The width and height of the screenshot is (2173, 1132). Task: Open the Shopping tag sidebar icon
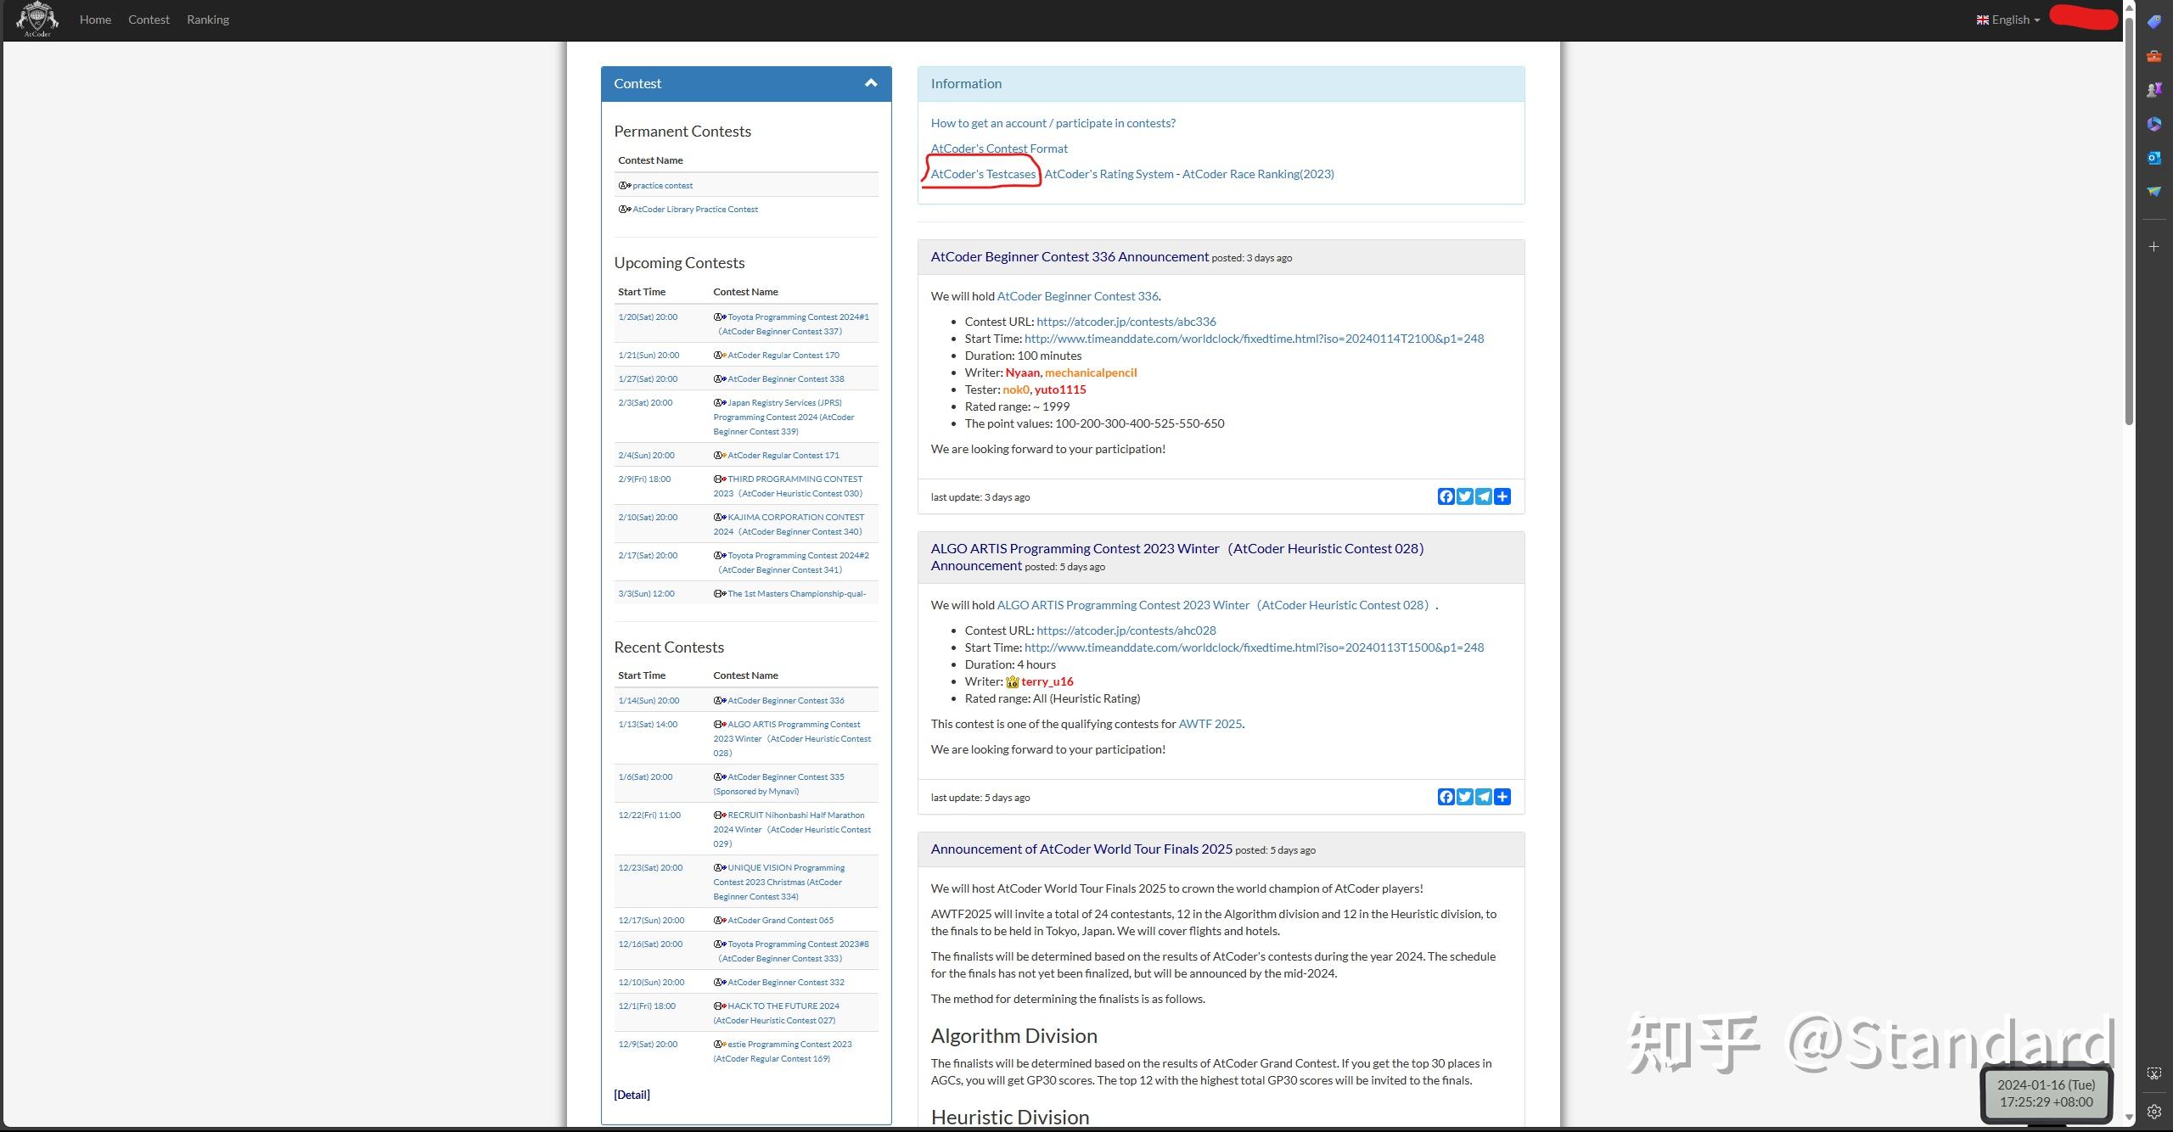[2153, 22]
